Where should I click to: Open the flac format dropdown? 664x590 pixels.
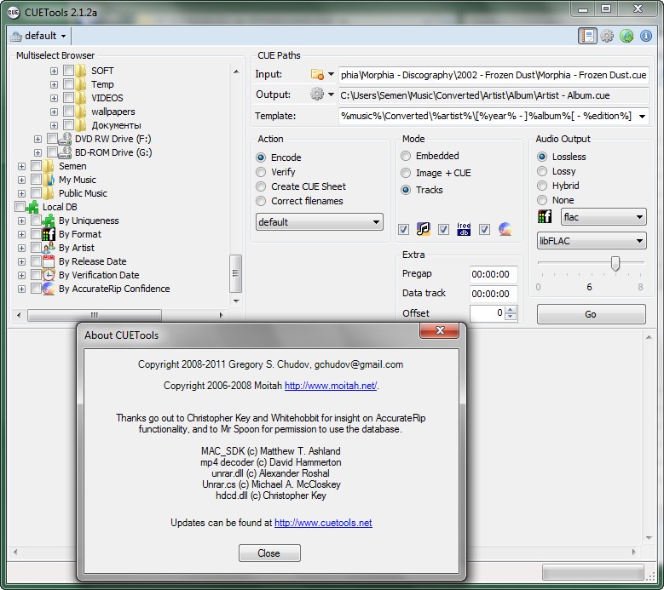[591, 218]
